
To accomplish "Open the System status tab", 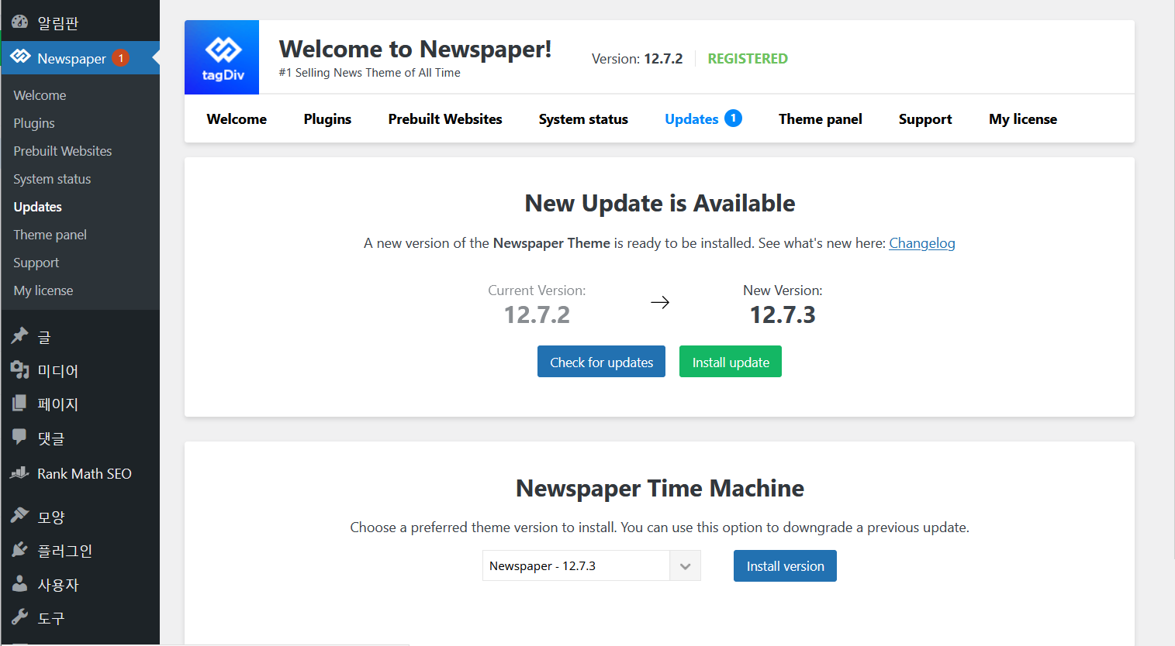I will pos(583,119).
